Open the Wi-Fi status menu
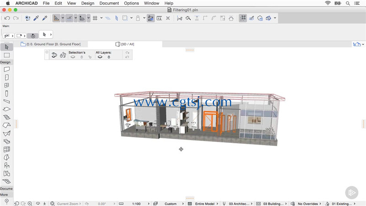Screen dimensions: 366x206 tap(328, 3)
